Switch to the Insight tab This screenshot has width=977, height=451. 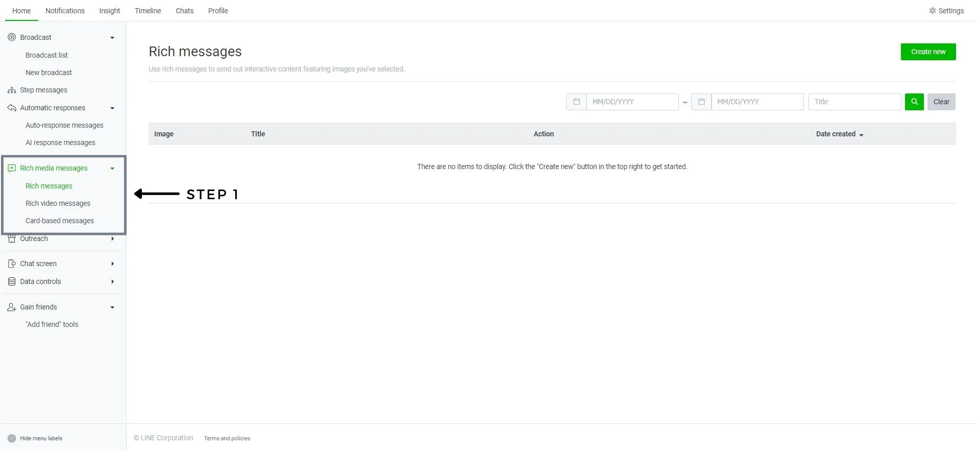tap(110, 11)
